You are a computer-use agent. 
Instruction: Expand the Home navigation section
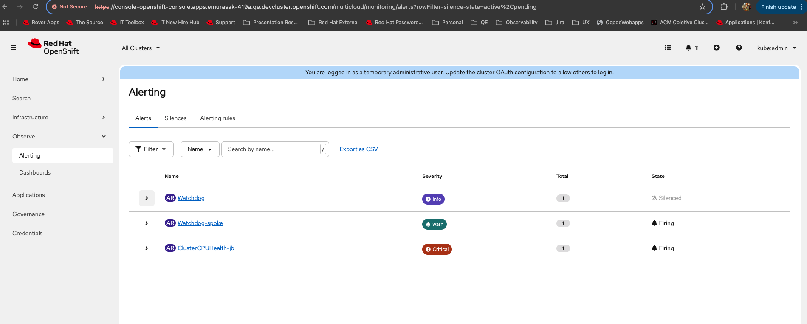(x=59, y=79)
